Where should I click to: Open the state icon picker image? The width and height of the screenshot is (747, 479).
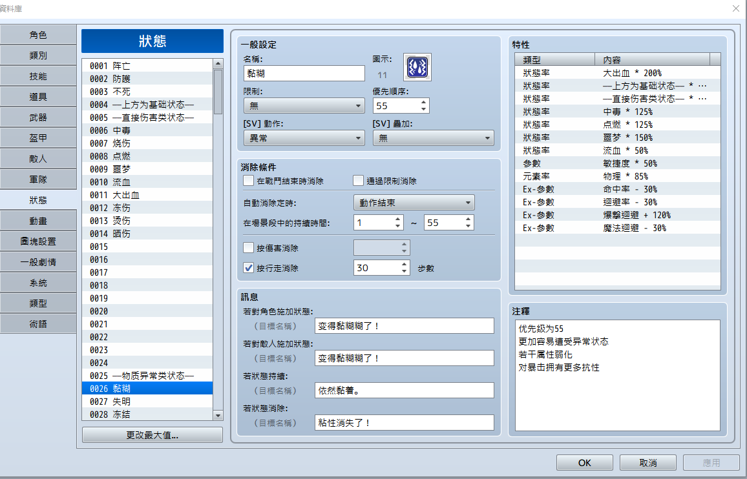(x=417, y=67)
